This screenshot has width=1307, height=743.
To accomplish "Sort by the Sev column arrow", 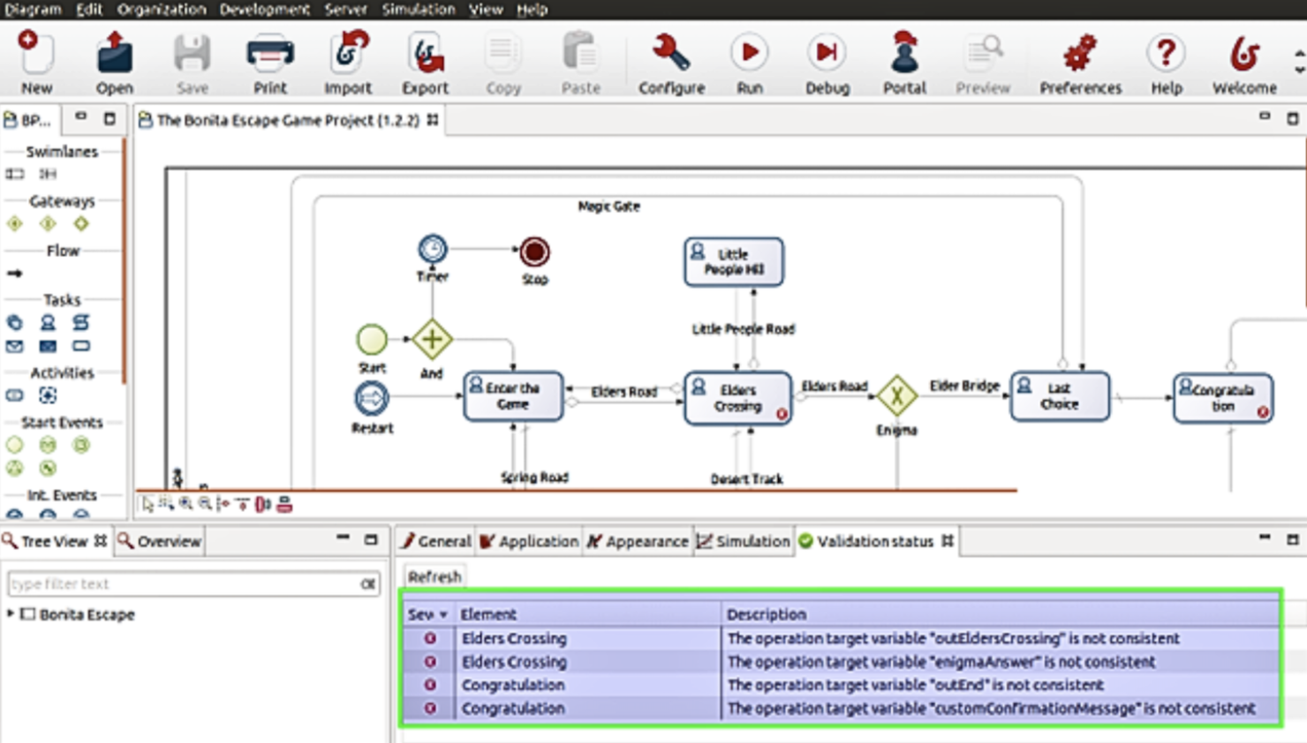I will tap(443, 614).
